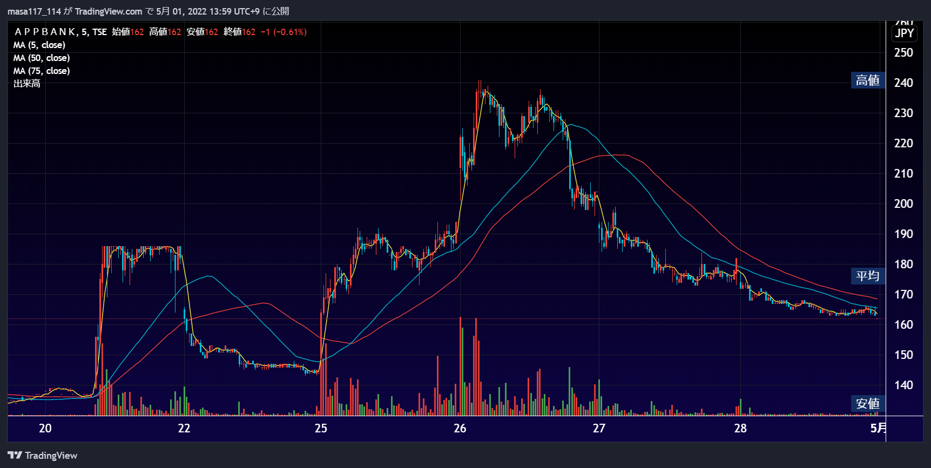Click the 250 price axis label
931x468 pixels.
click(x=903, y=53)
